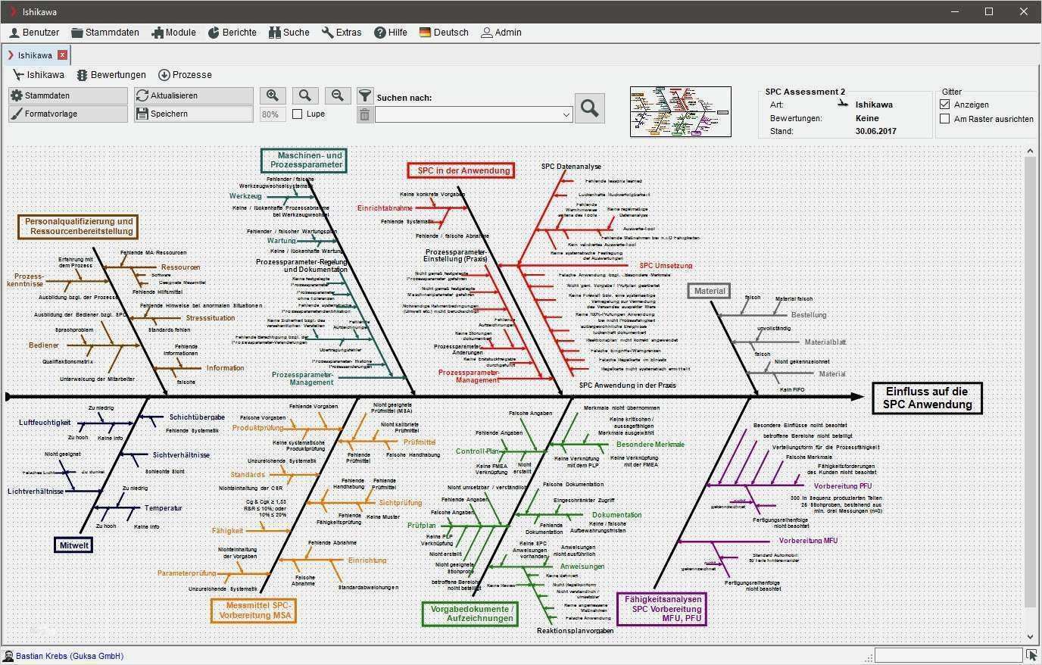1042x665 pixels.
Task: Uncheck the Anzeigen grid checkbox
Action: (944, 105)
